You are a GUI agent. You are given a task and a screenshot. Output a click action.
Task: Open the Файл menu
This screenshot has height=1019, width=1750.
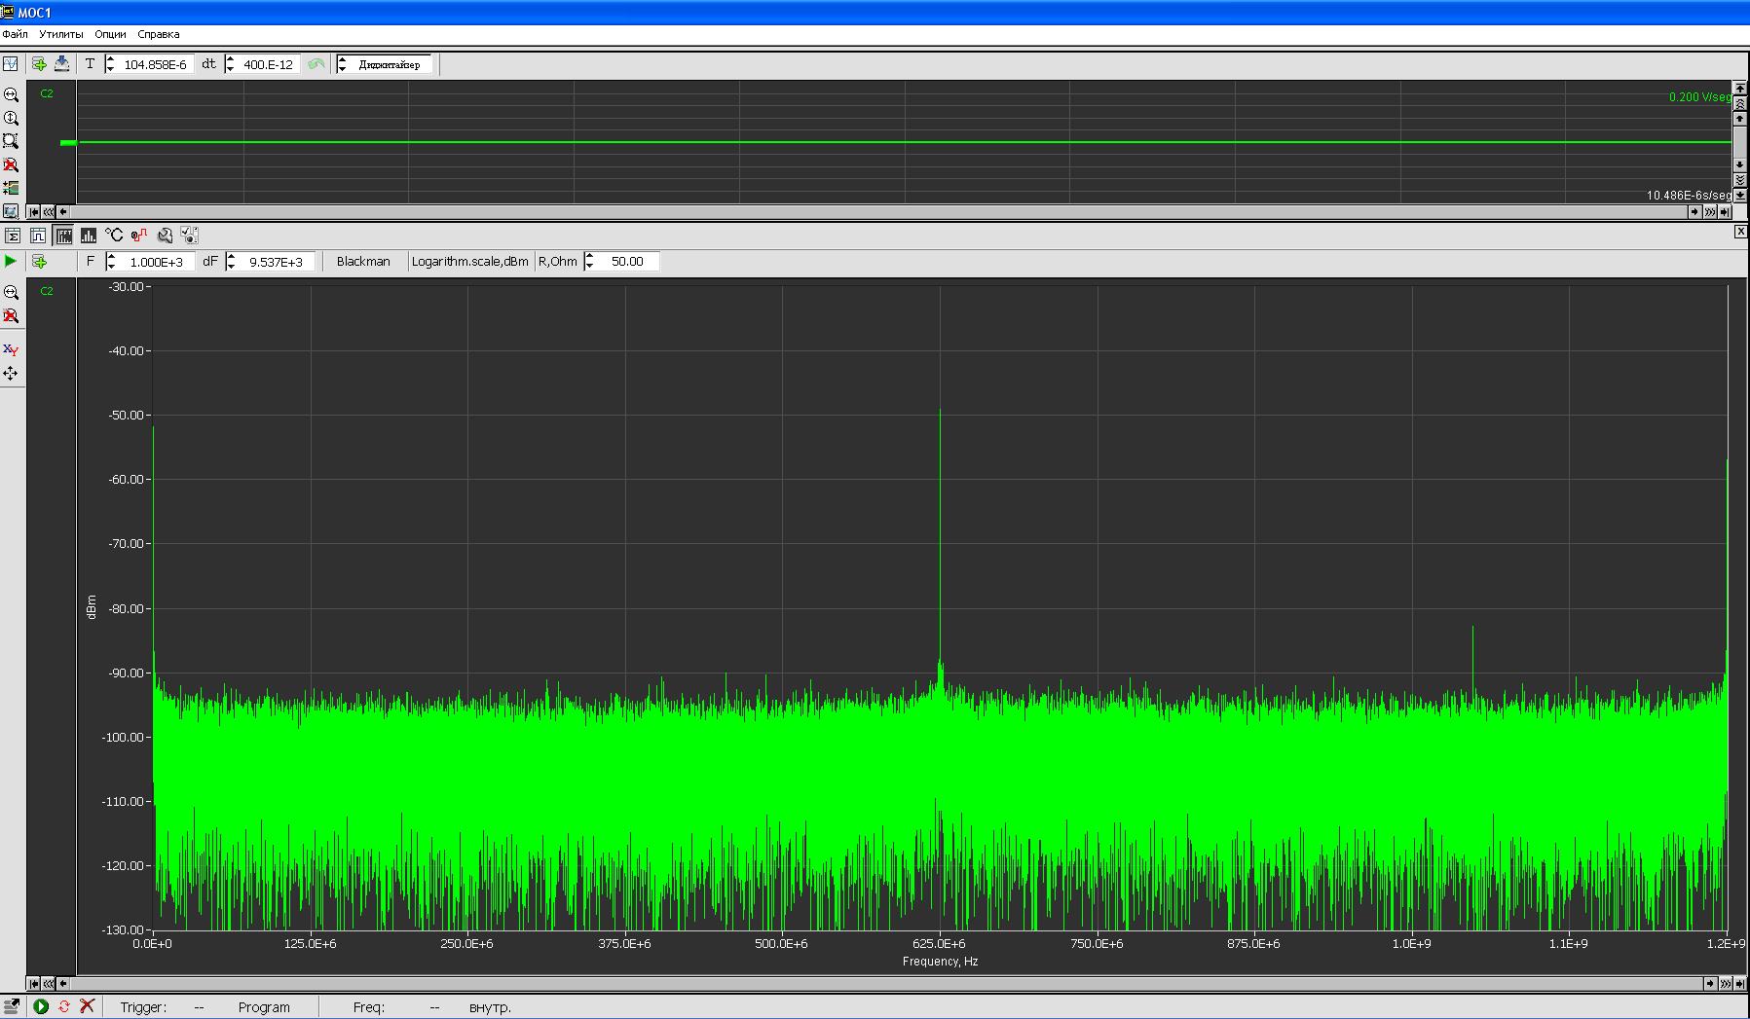[x=15, y=34]
